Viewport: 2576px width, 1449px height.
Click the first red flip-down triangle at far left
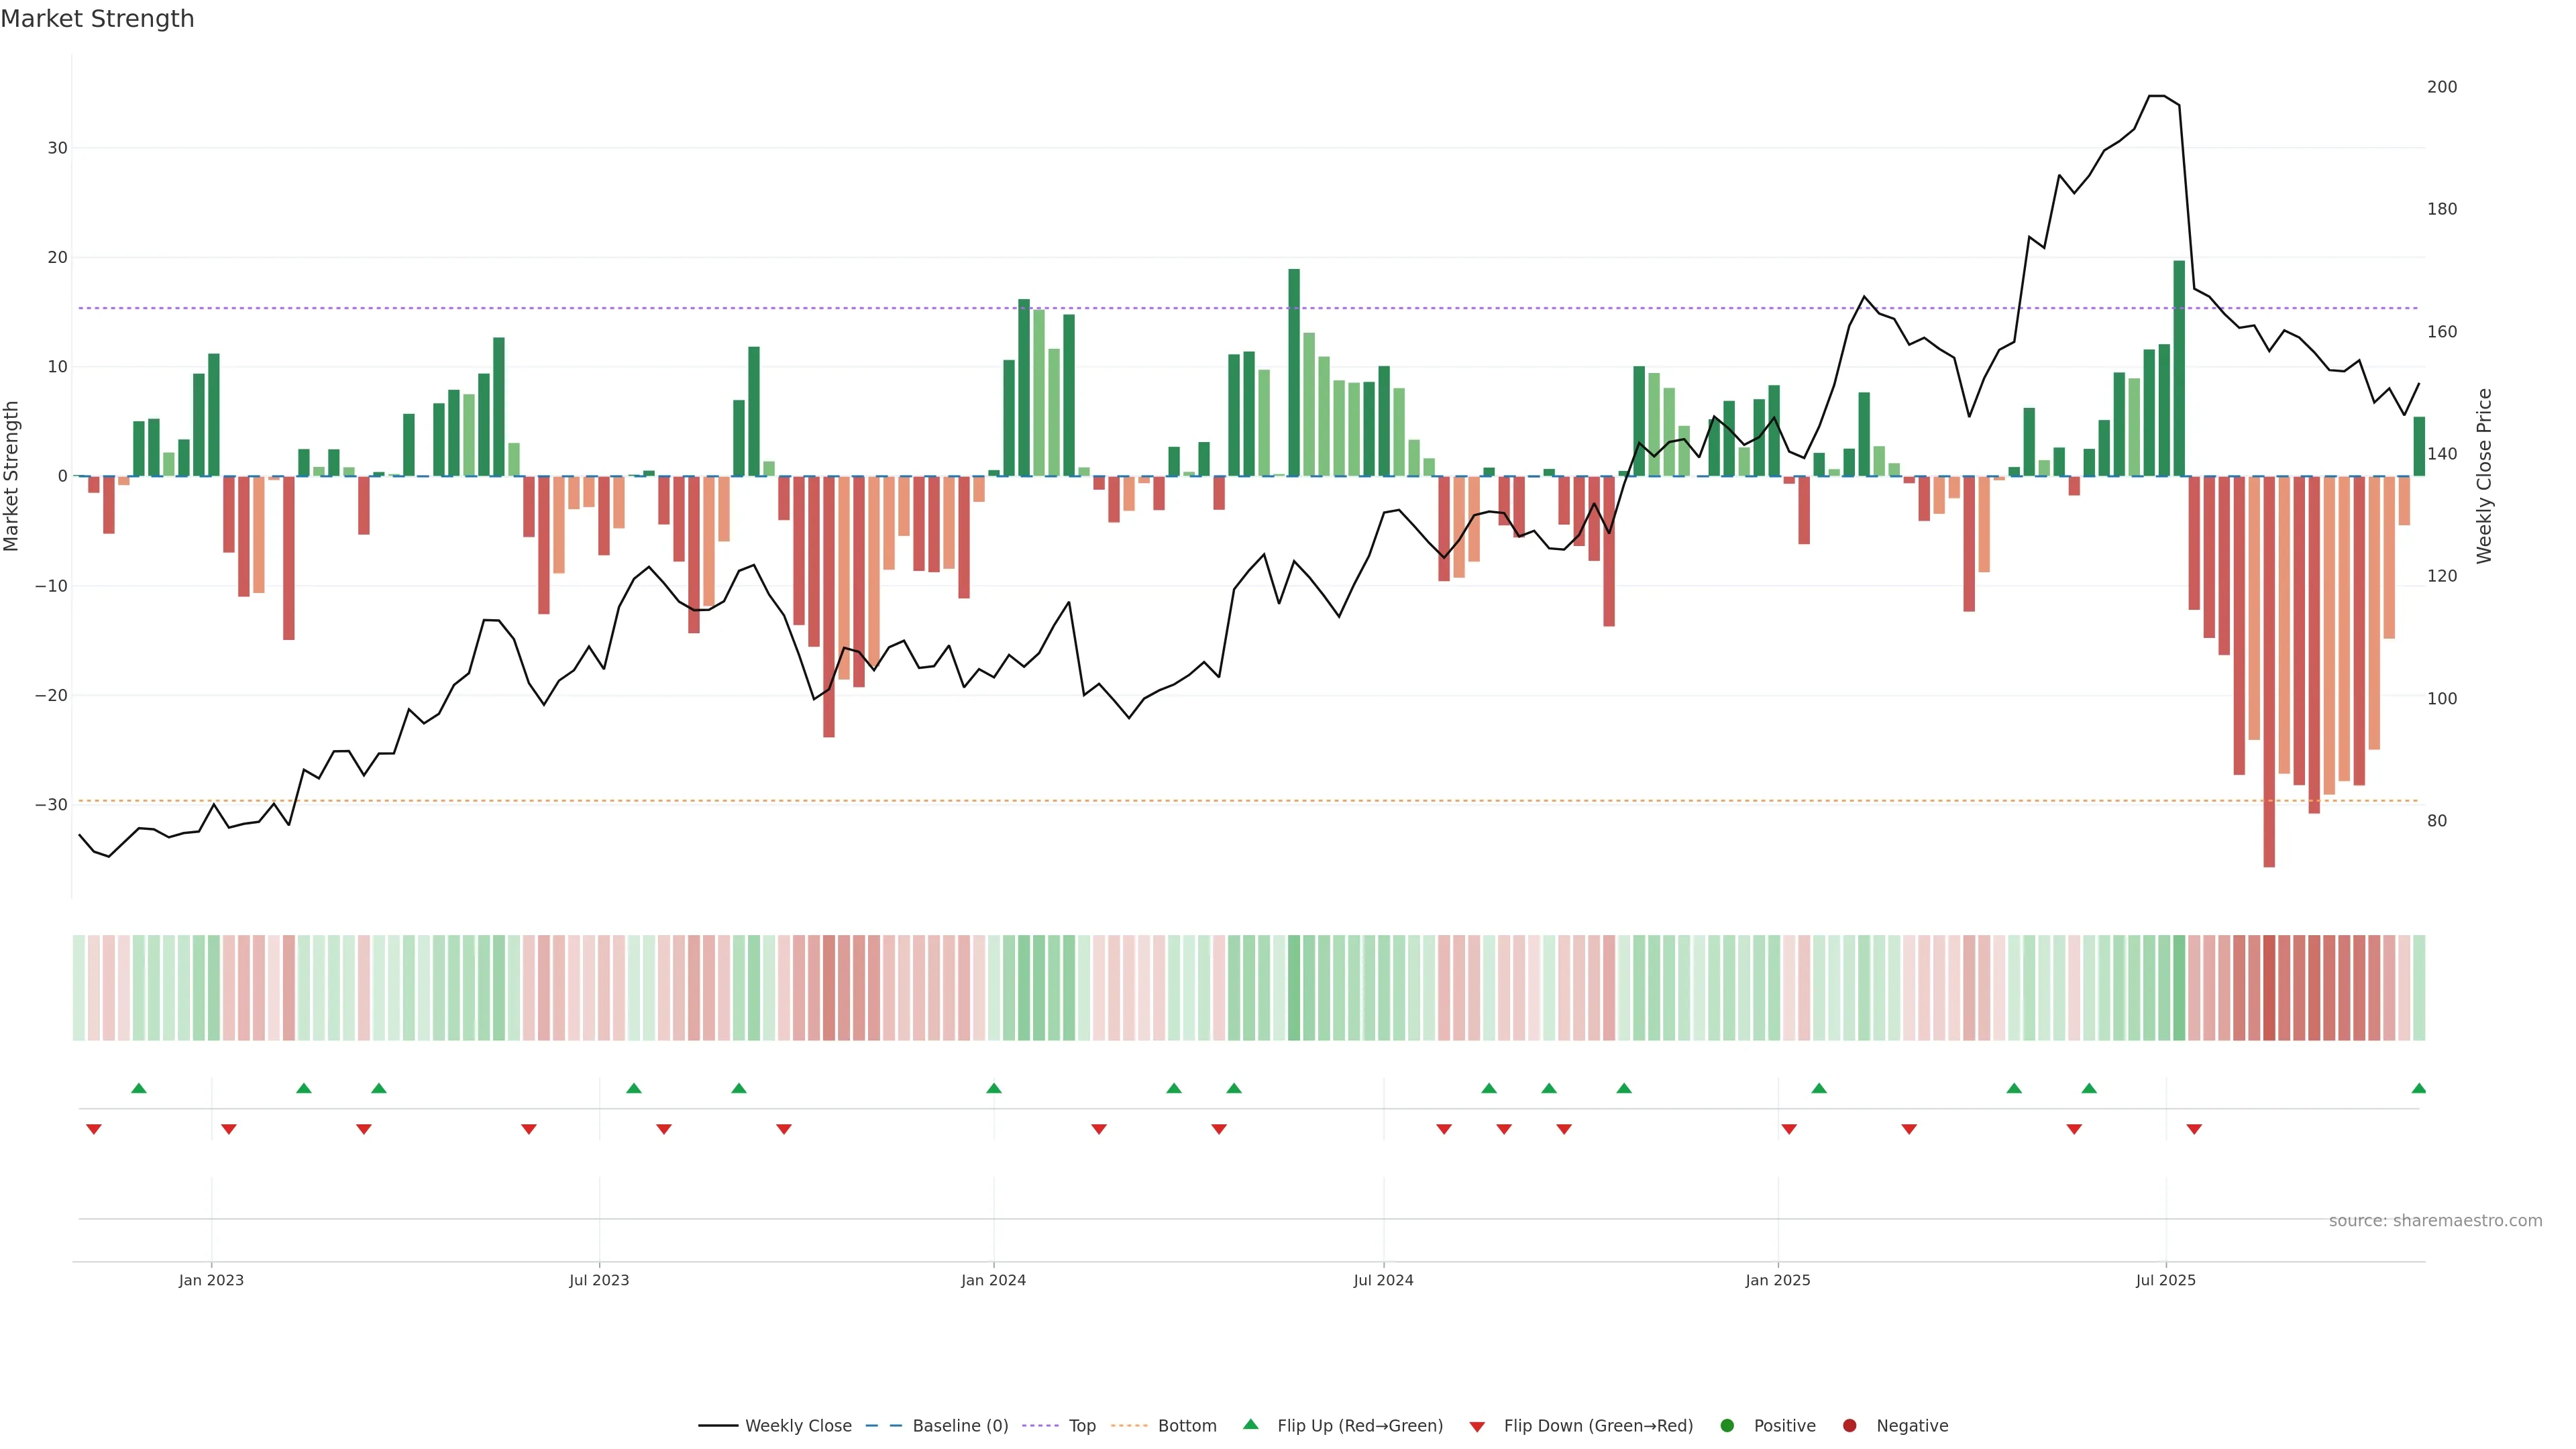[x=94, y=1129]
